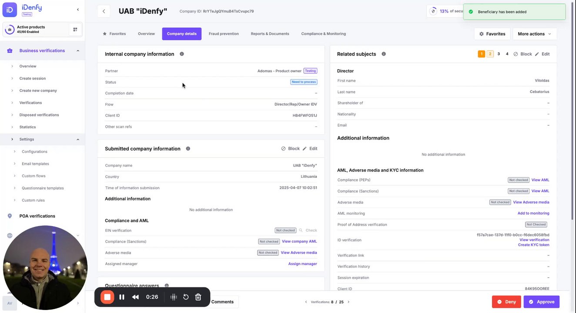Open the More actions dropdown
Image resolution: width=576 pixels, height=313 pixels.
535,34
